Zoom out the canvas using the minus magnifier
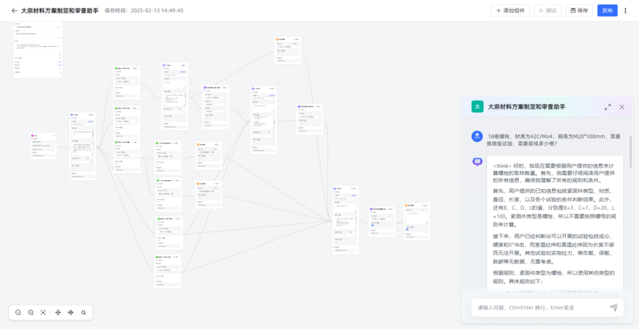The height and width of the screenshot is (329, 639). pyautogui.click(x=18, y=312)
